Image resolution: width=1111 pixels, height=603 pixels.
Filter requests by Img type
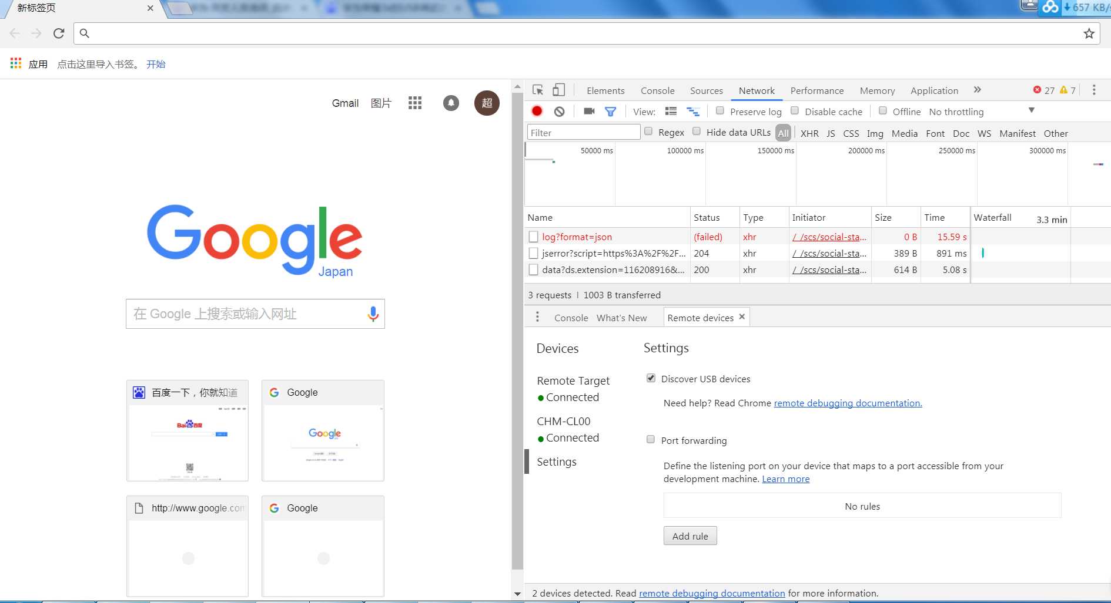pos(875,133)
